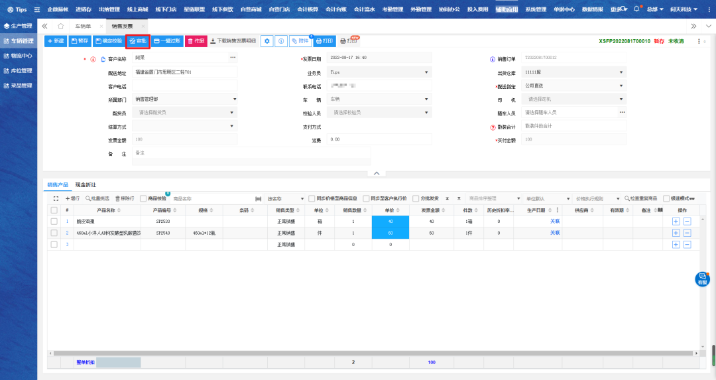Open the 会计核算 top menu
This screenshot has height=380, width=716.
307,9
